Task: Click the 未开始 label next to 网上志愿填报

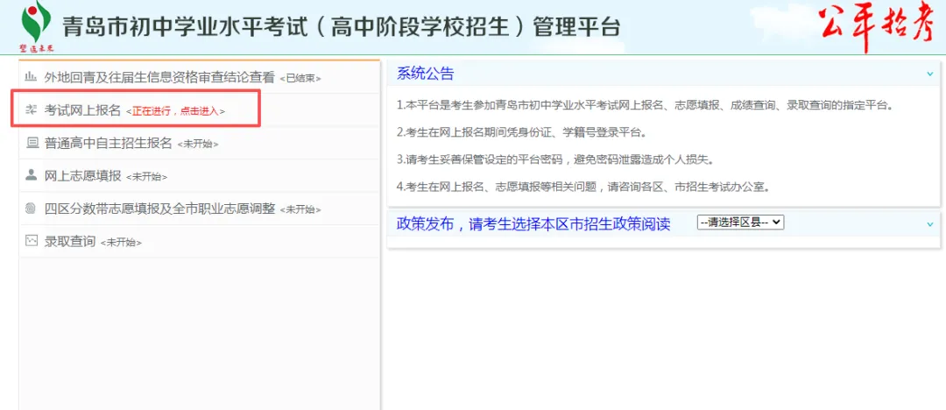Action: pos(146,178)
